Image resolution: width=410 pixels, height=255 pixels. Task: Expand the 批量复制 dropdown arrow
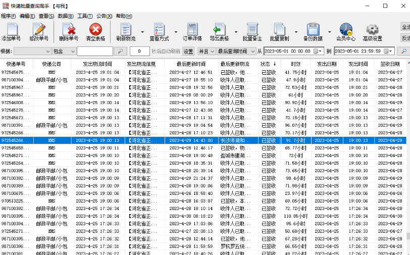[x=296, y=32]
